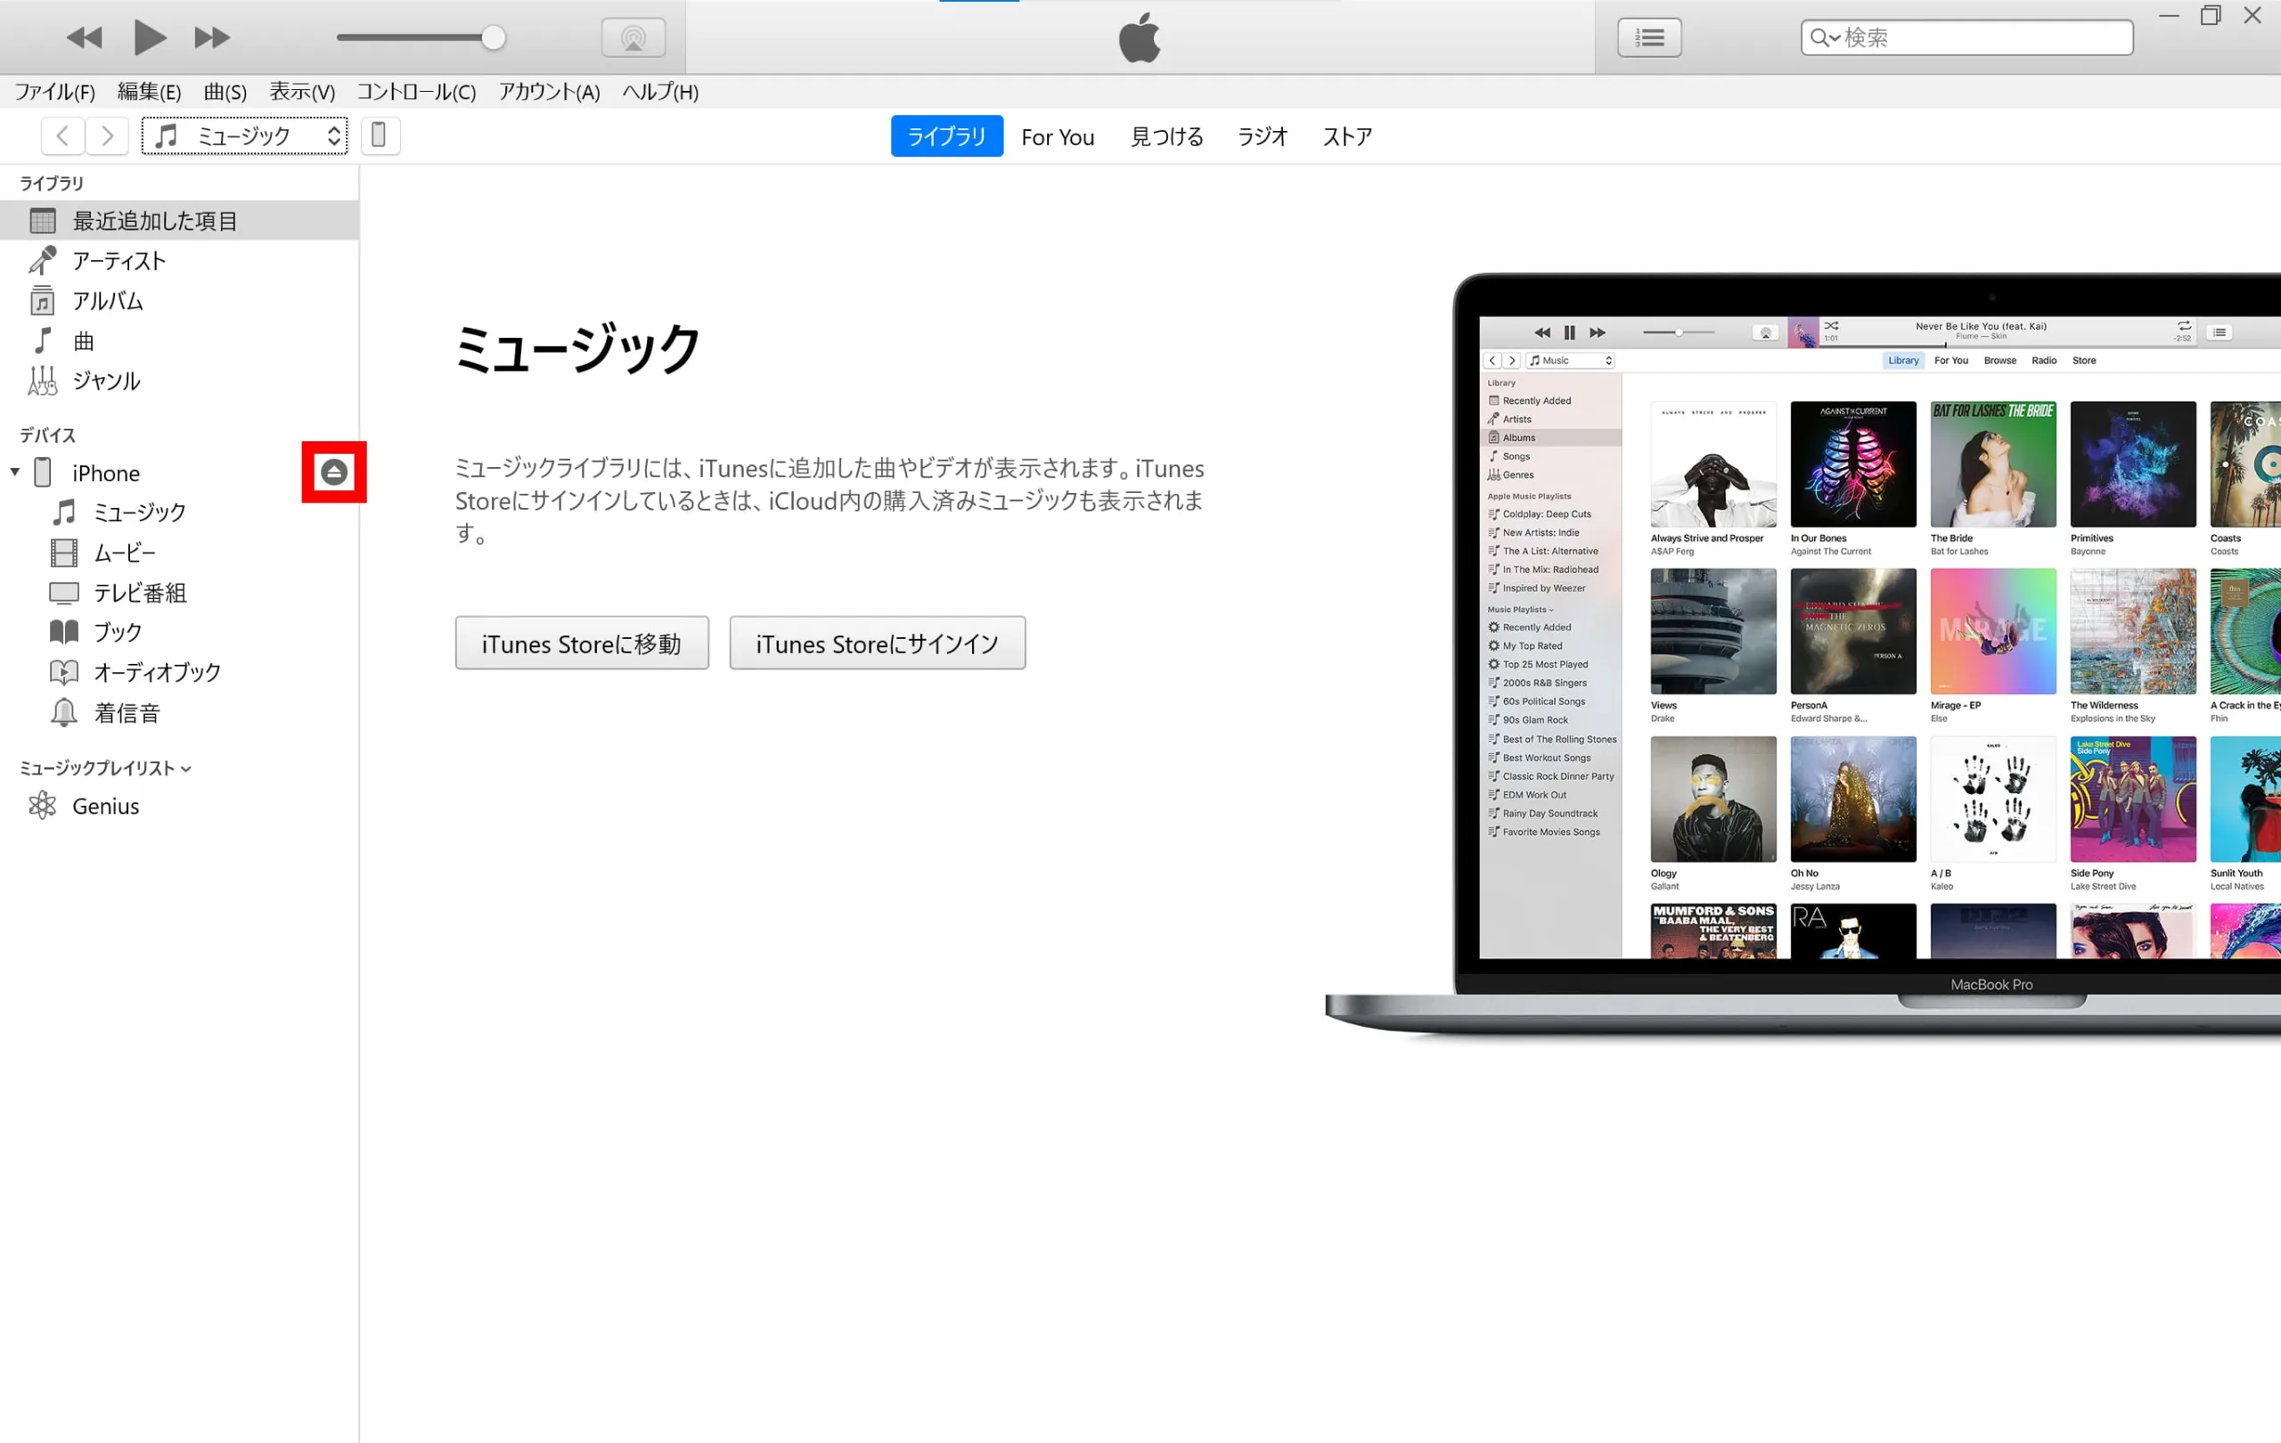
Task: Switch to the For You tab
Action: [x=1057, y=137]
